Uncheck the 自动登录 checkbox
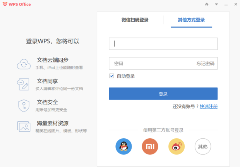The image size is (240, 167). (111, 76)
